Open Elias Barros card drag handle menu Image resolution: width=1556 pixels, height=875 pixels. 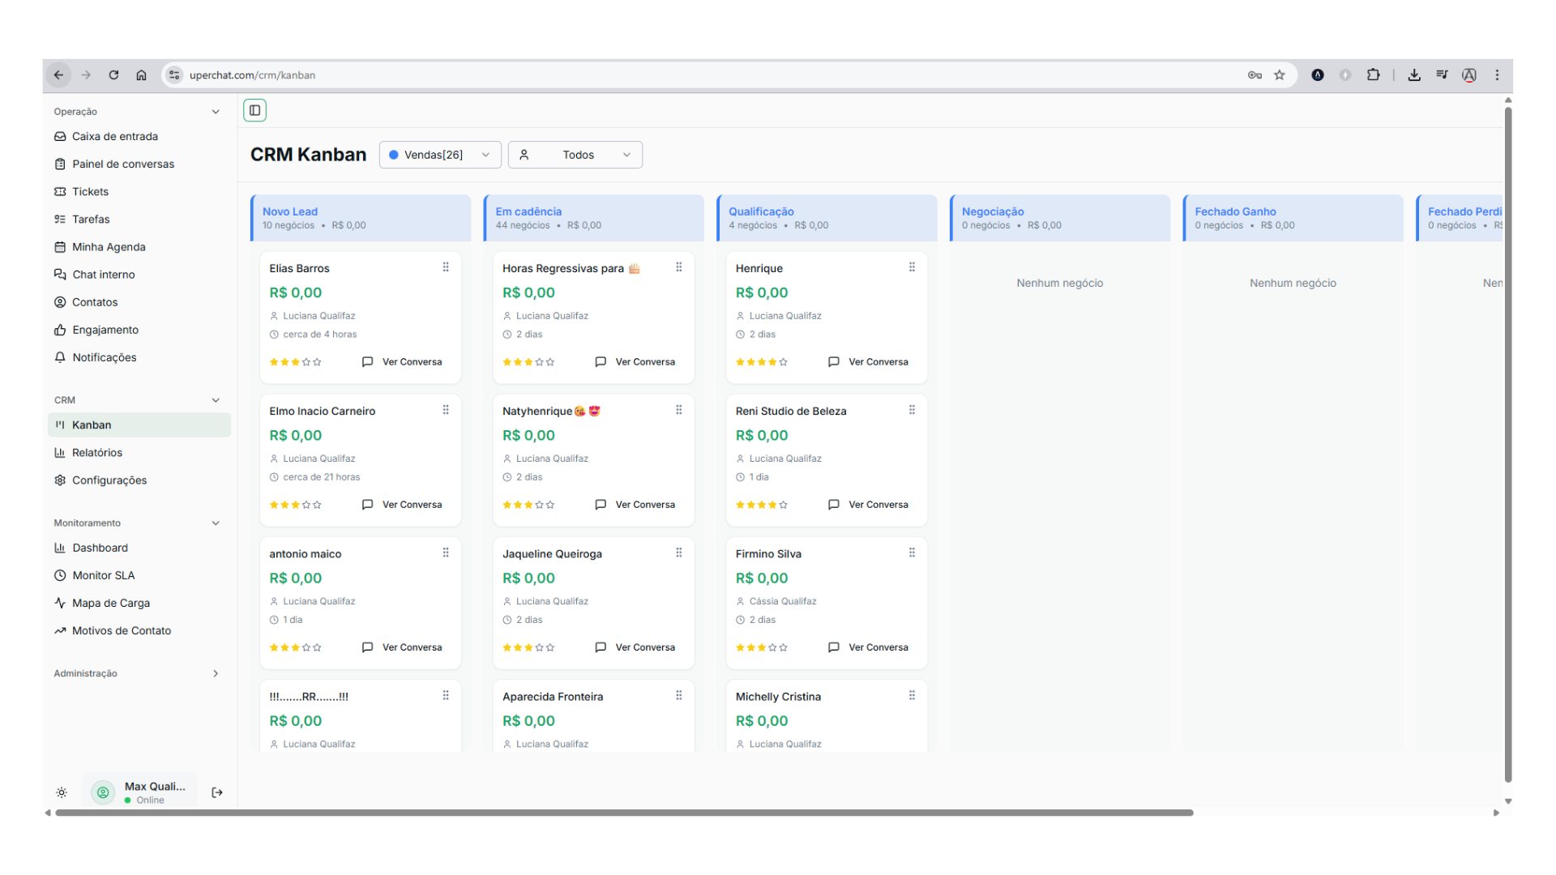coord(446,267)
